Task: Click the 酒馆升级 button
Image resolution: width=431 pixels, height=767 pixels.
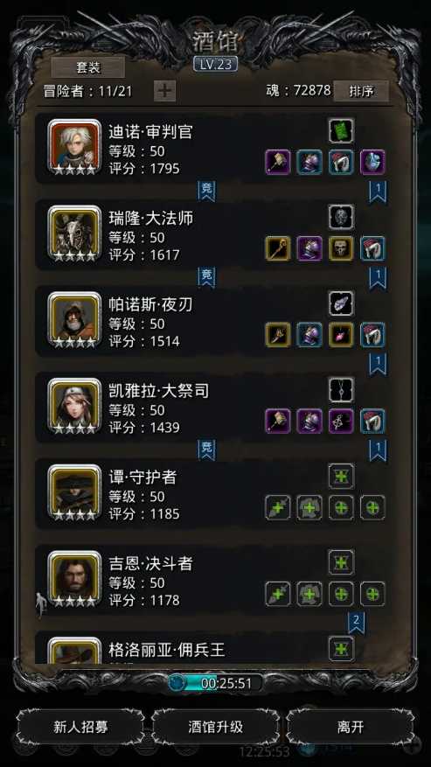Action: (x=216, y=727)
